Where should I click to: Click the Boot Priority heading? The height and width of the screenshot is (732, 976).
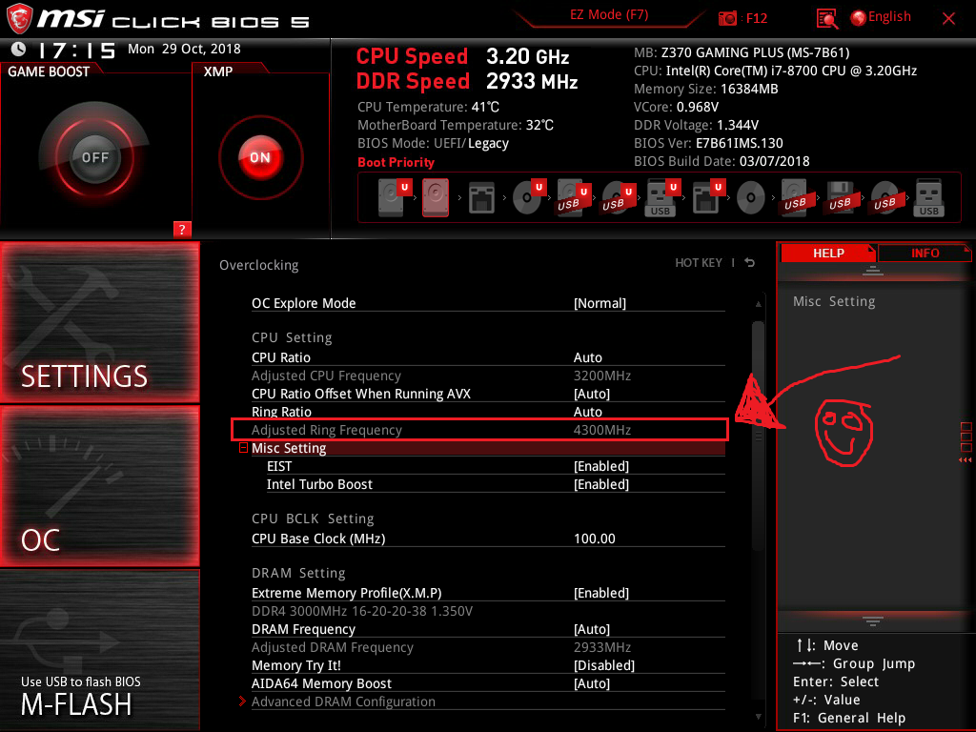tap(396, 162)
